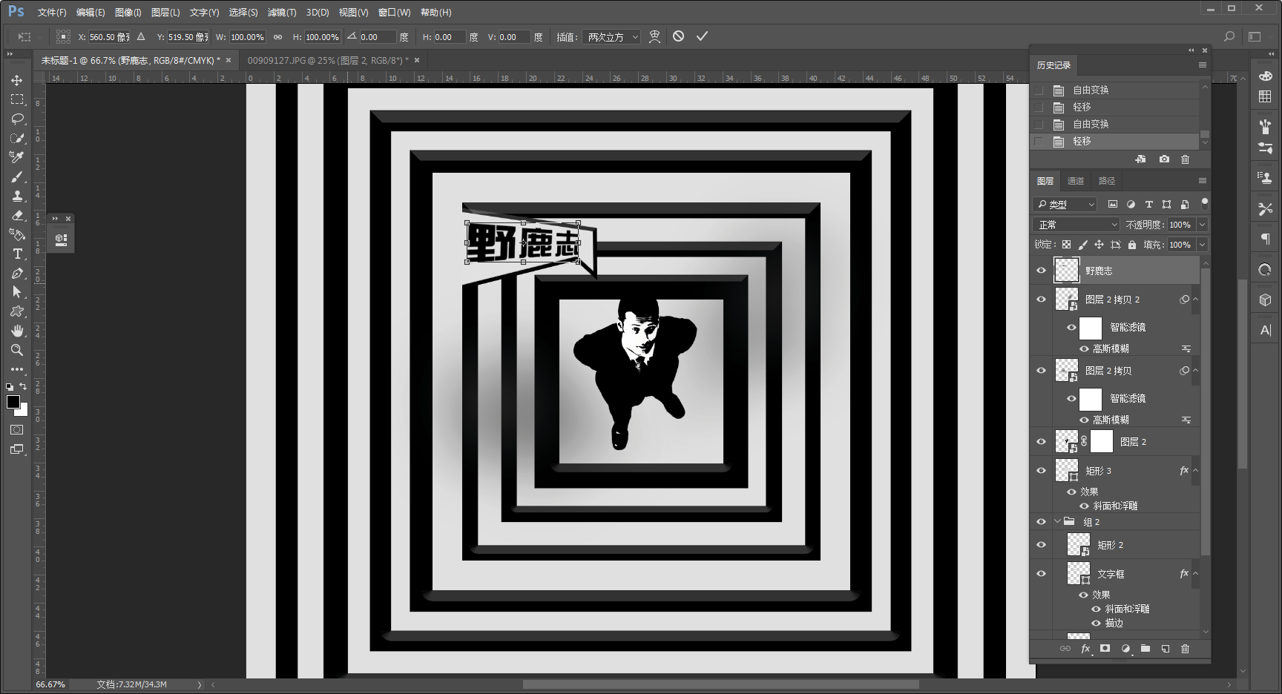The height and width of the screenshot is (694, 1282).
Task: Select the Rectangular Marquee tool
Action: [17, 99]
